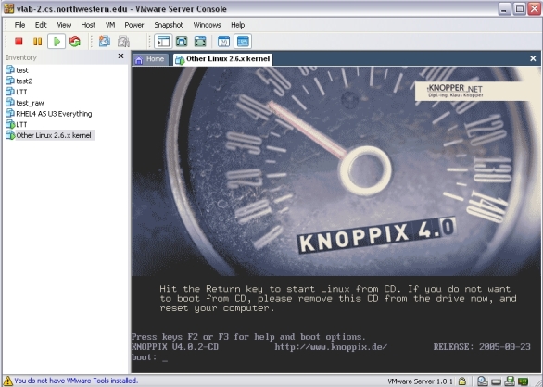This screenshot has width=543, height=387.
Task: Show the VM summary view icon
Action: point(223,42)
